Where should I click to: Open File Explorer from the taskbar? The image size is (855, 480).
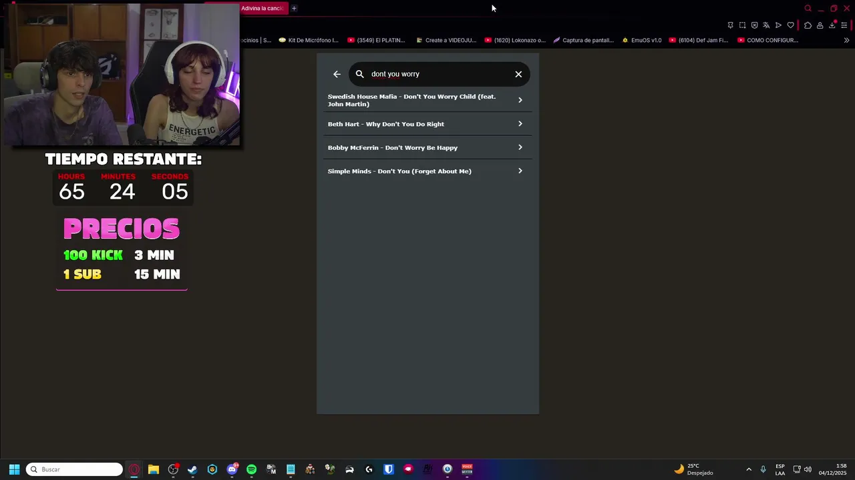point(154,469)
